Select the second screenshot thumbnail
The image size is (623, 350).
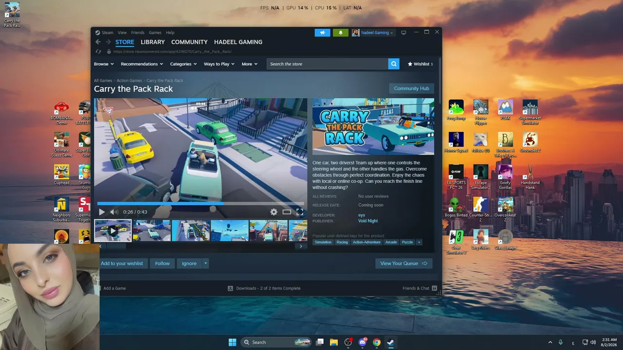152,230
